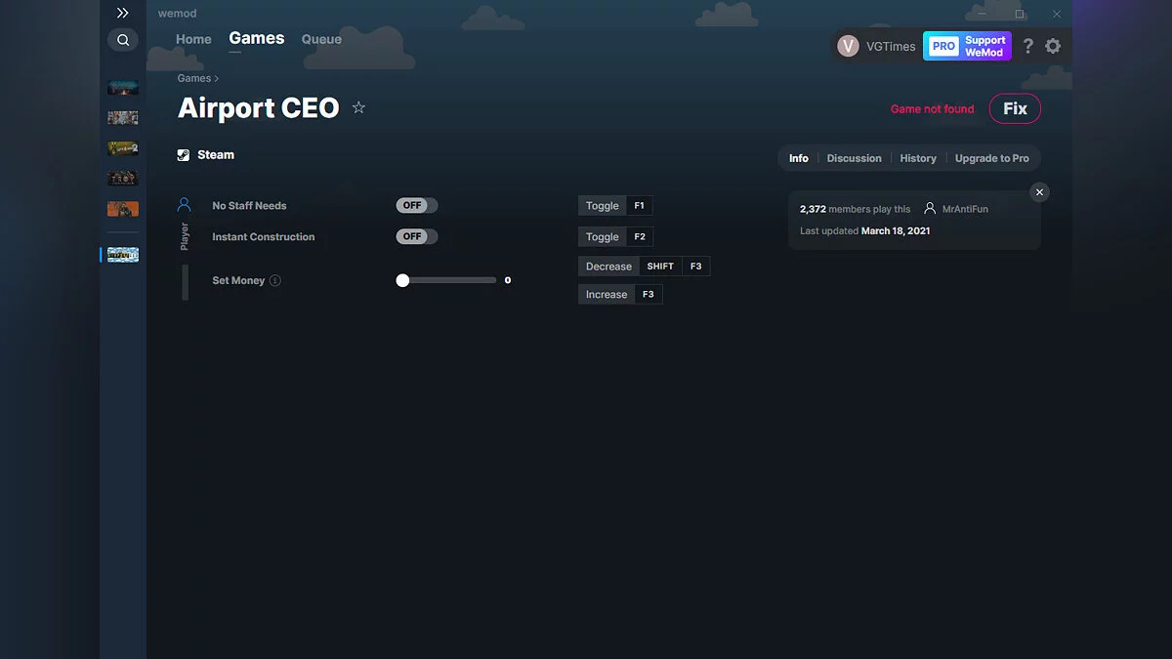The height and width of the screenshot is (659, 1172).
Task: Toggle No Staff Needs switch
Action: pyautogui.click(x=417, y=206)
